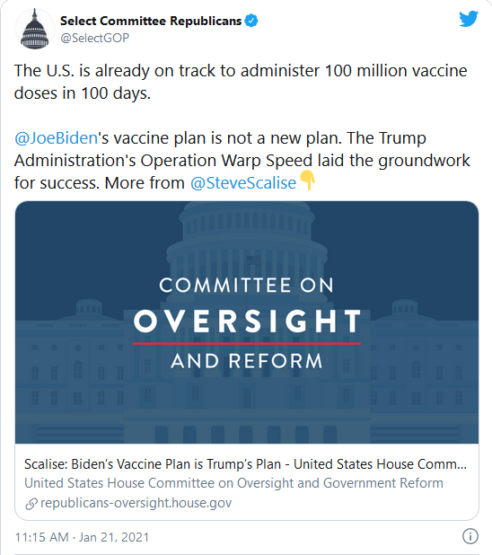Open the republicans-oversight.house.gov link

pos(136,503)
